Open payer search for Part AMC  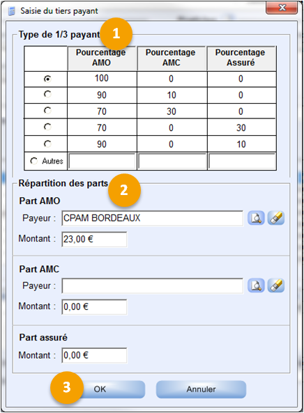(256, 286)
